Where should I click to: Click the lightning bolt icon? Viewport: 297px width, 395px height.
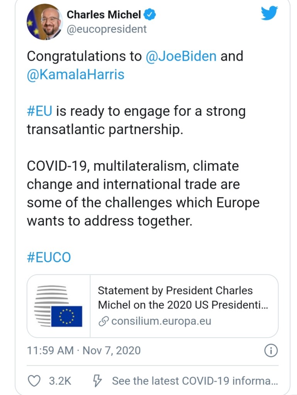(98, 381)
